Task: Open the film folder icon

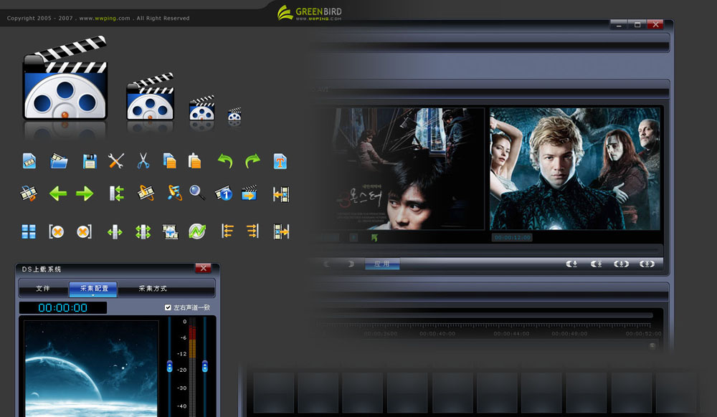Action: pyautogui.click(x=59, y=160)
